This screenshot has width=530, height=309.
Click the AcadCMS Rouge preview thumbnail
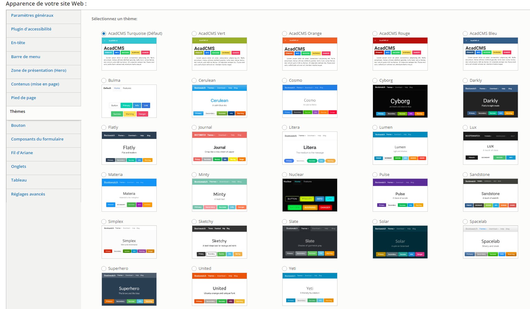[400, 54]
